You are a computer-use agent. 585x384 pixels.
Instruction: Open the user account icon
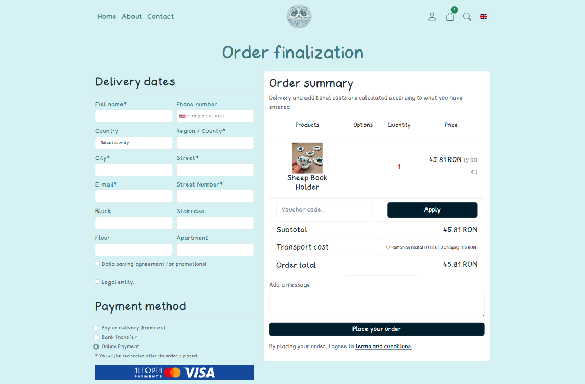pos(432,17)
